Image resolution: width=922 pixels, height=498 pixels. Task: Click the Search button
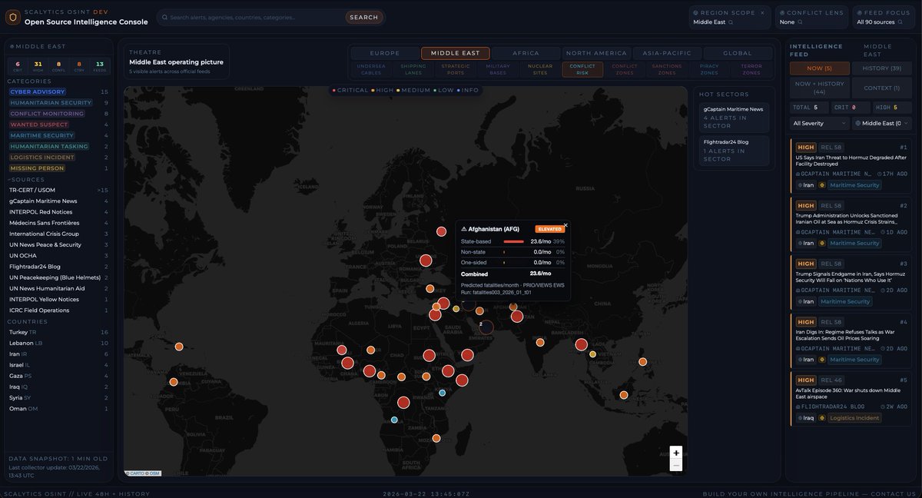pos(363,17)
